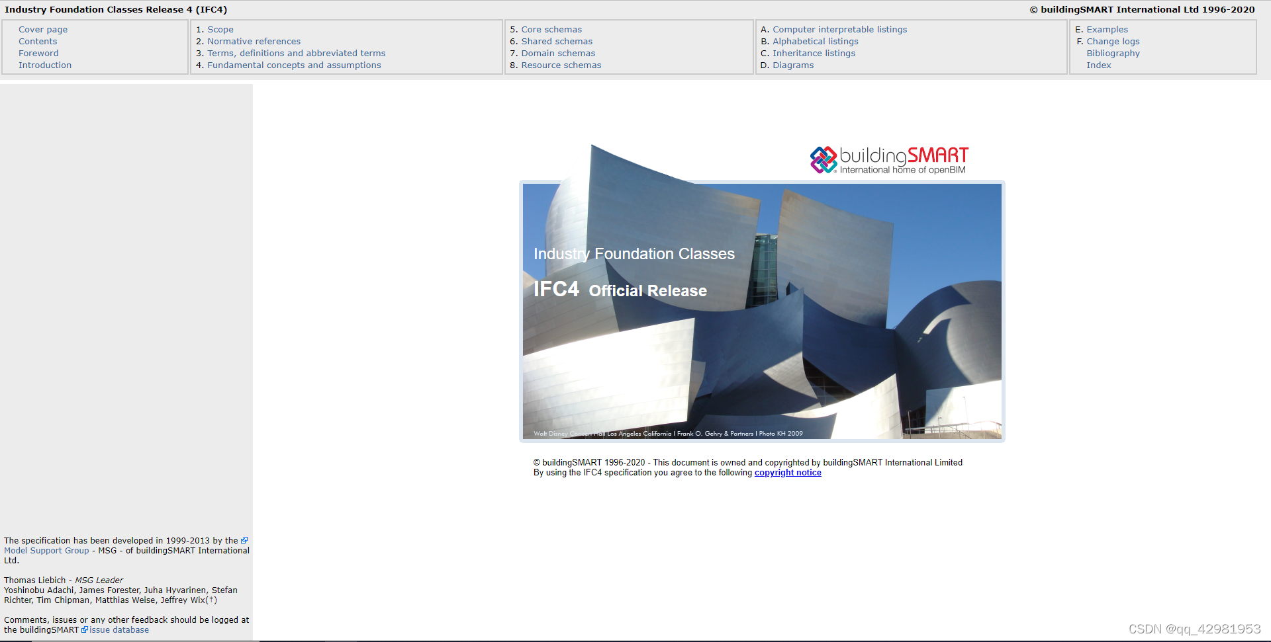Open Alphabetical listings annex
This screenshot has height=642, width=1271.
(815, 42)
